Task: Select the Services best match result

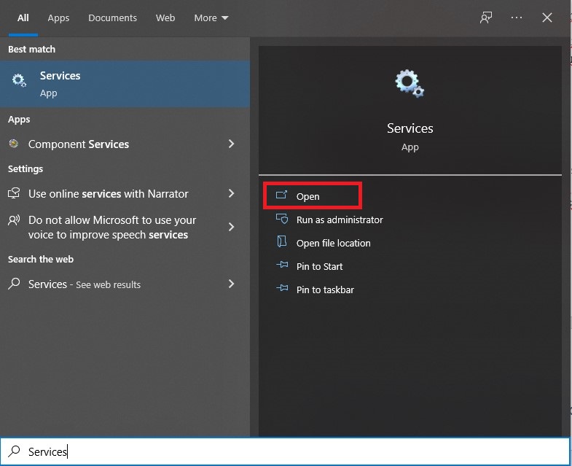Action: pyautogui.click(x=125, y=84)
